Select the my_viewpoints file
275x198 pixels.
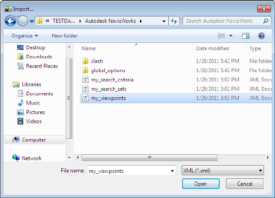coord(176,98)
